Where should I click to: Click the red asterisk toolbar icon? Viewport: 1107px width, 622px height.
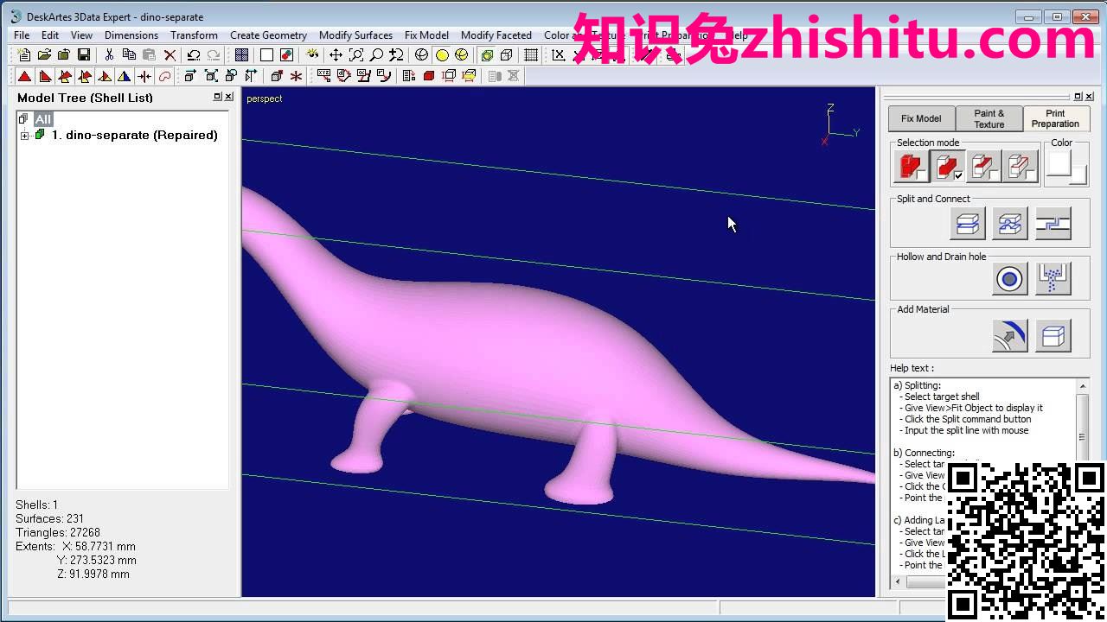coord(296,76)
